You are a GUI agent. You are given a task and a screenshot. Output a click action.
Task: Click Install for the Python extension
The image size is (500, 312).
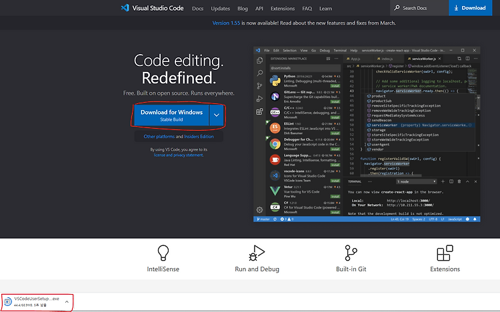(335, 86)
